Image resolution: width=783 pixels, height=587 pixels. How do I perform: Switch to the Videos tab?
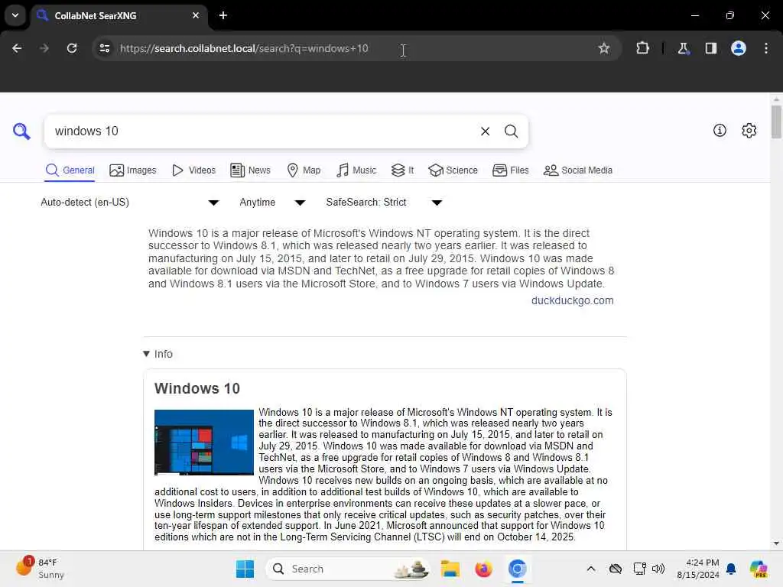pos(193,170)
